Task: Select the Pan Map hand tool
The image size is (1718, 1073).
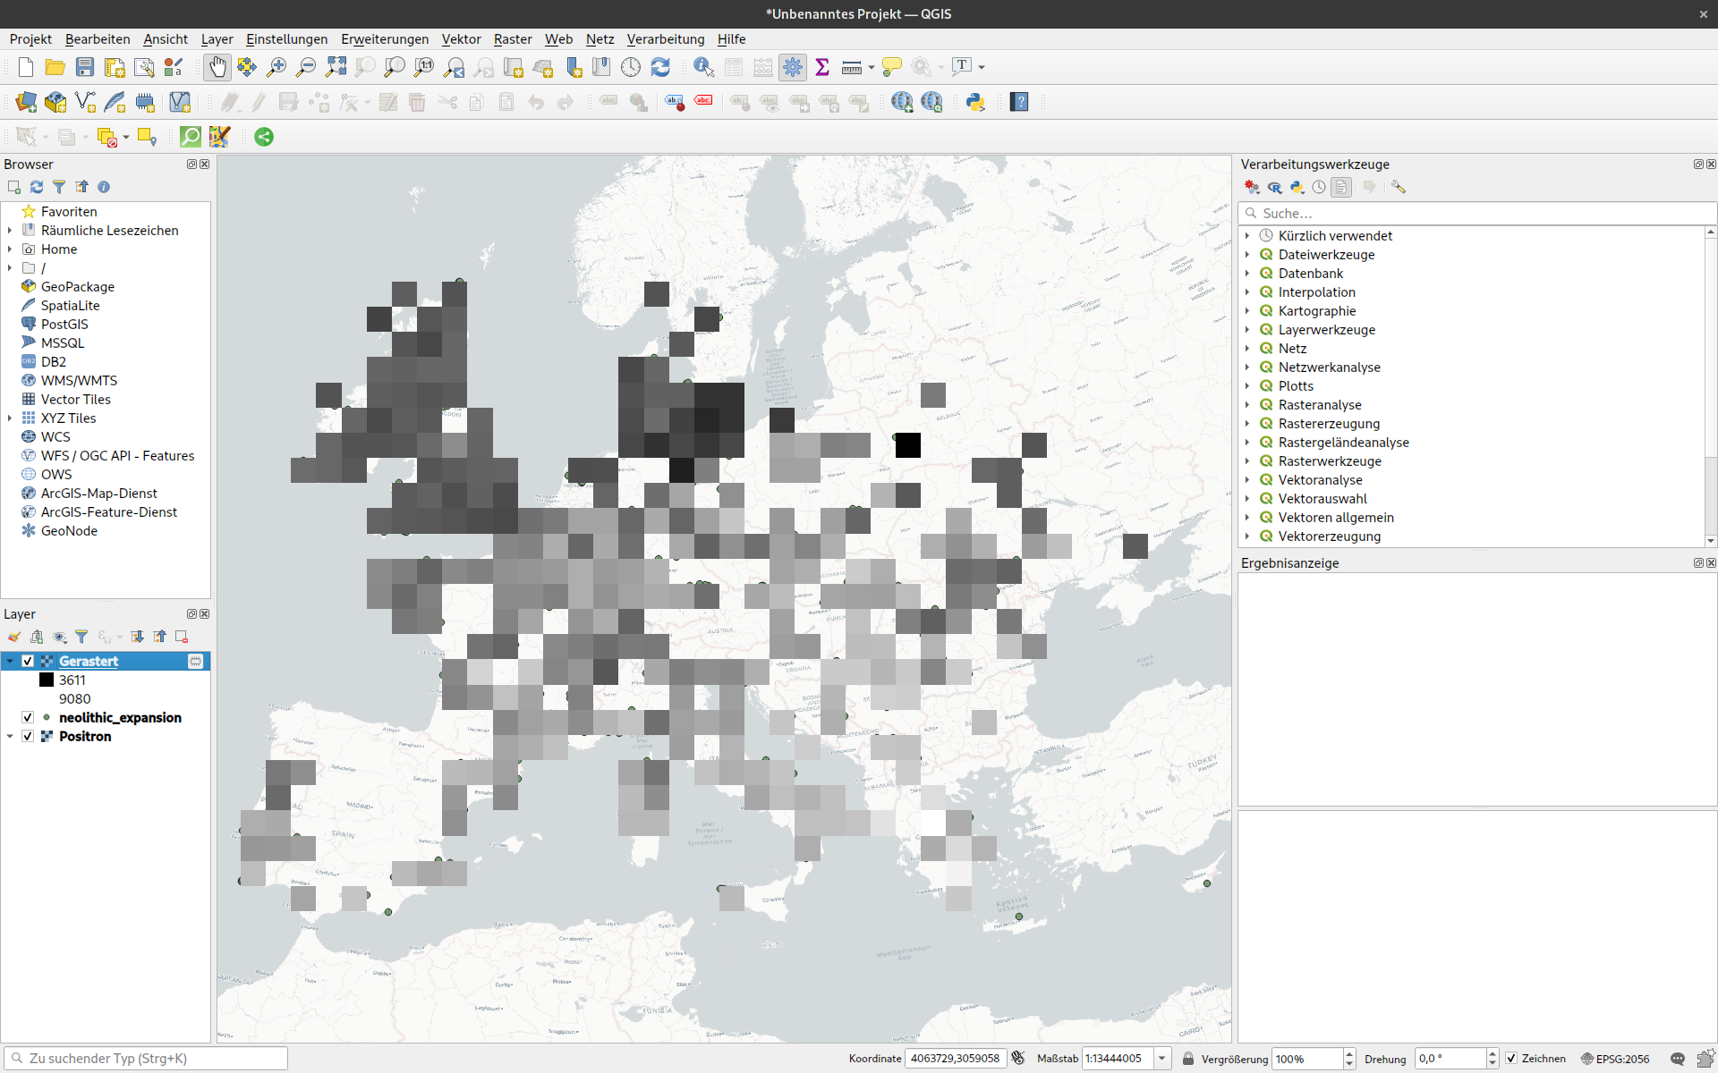Action: pos(217,67)
